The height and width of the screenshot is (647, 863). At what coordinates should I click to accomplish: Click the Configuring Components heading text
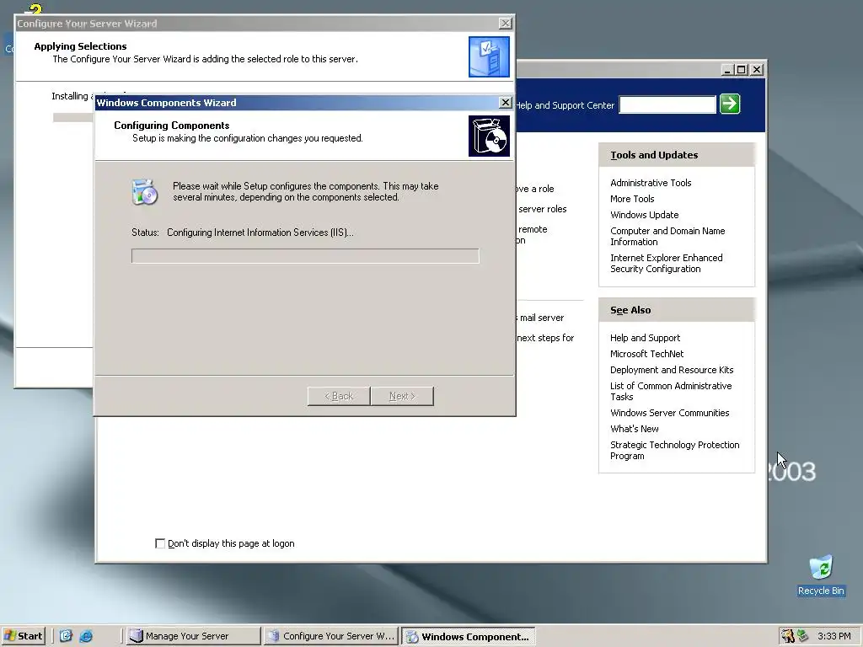[x=172, y=126]
